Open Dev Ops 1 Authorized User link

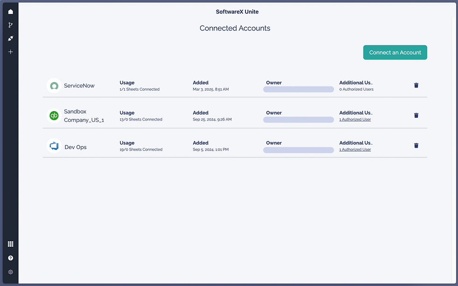(355, 150)
